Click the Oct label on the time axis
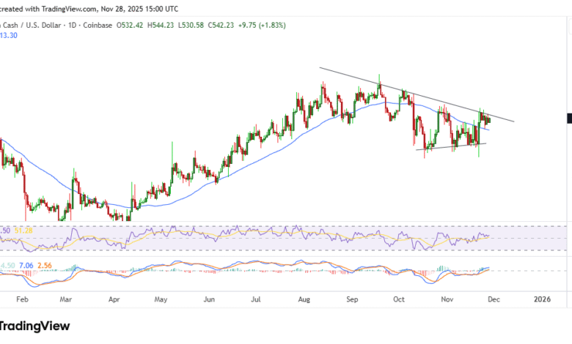This screenshot has height=344, width=572. 399,299
